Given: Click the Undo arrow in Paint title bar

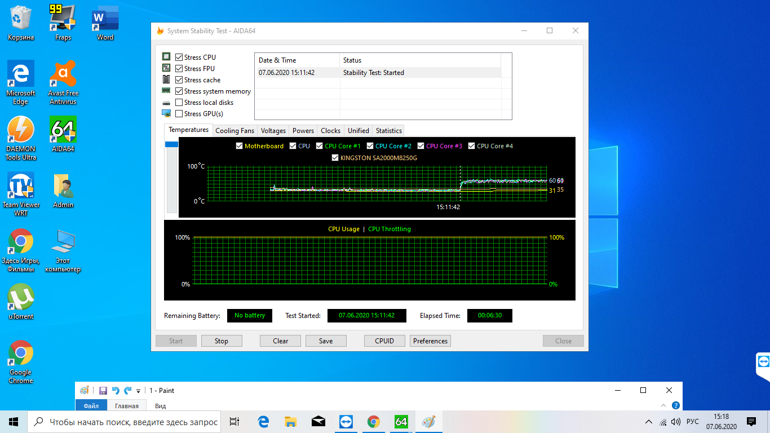Looking at the screenshot, I should (116, 390).
